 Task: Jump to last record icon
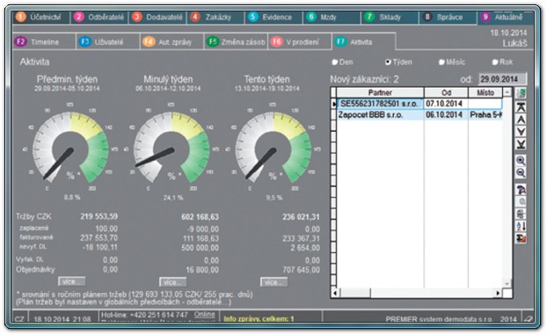point(521,144)
